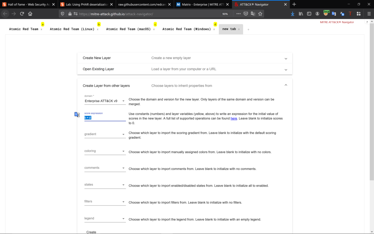Open filters layer dropdown
This screenshot has height=234, width=374.
coord(105,202)
